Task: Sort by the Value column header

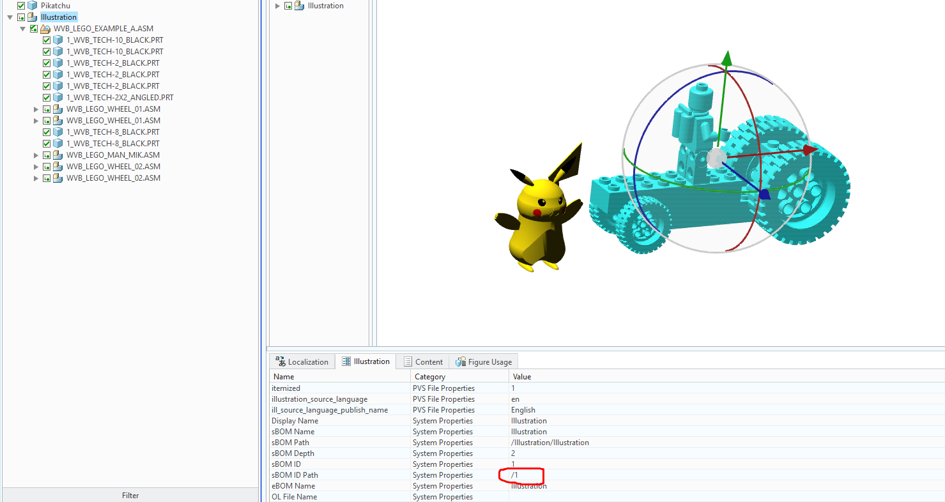Action: [726, 377]
